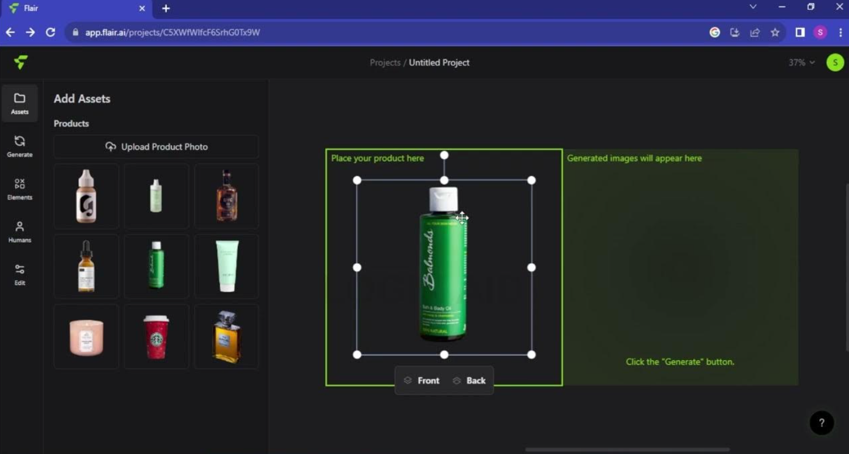Open the 37% zoom level dropdown
The width and height of the screenshot is (849, 454).
click(800, 62)
